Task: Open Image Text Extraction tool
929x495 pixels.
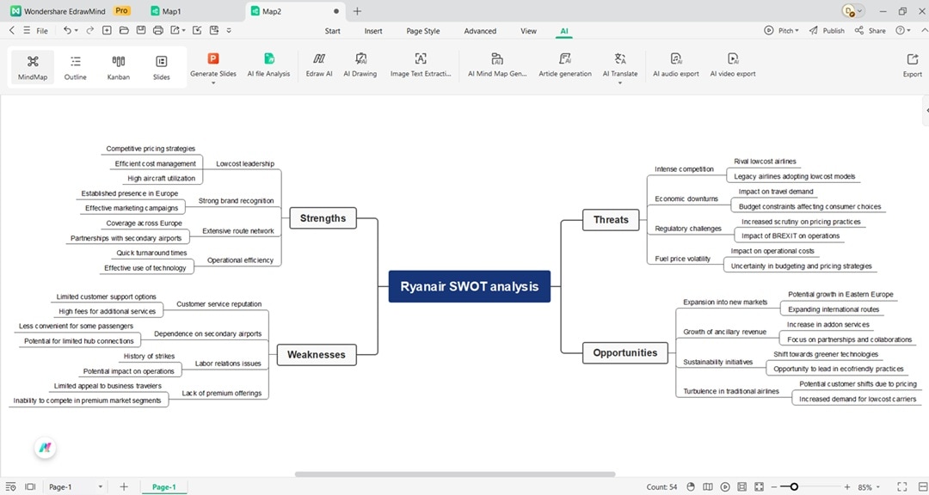Action: click(421, 65)
